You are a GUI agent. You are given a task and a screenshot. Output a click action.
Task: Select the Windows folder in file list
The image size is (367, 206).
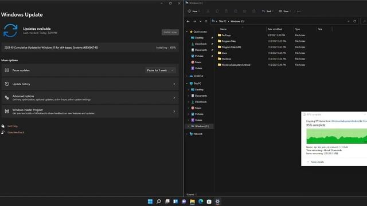coord(224,59)
